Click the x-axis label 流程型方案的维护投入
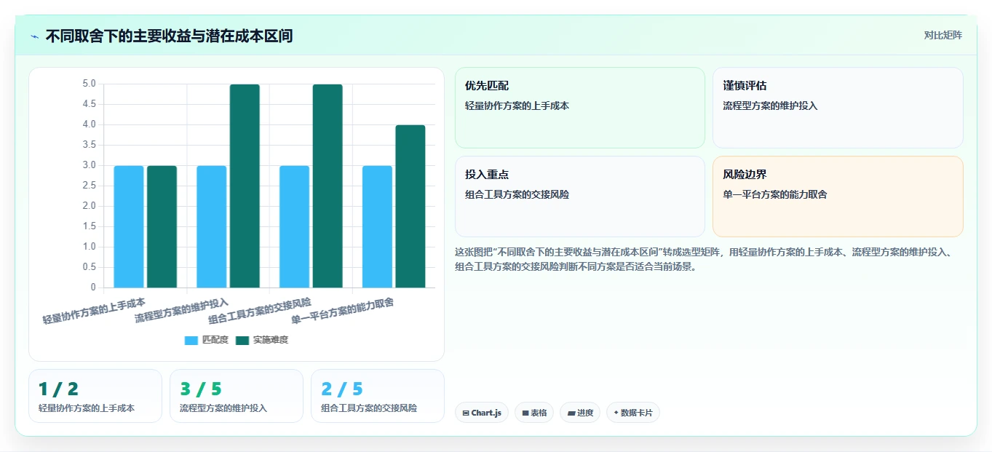The image size is (992, 452). (x=182, y=311)
